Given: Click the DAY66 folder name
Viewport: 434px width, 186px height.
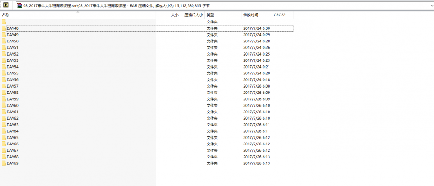Looking at the screenshot, I should pos(13,144).
